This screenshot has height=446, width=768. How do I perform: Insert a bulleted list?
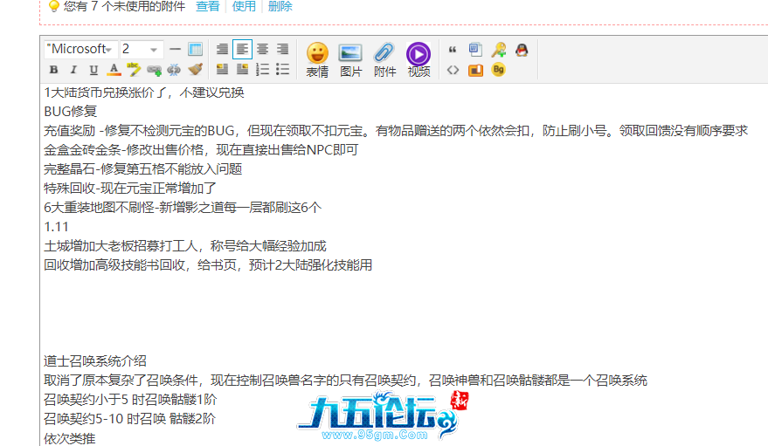point(282,70)
